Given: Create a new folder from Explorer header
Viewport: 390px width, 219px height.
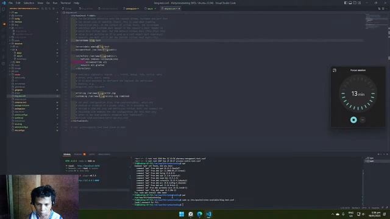Looking at the screenshot, I should click(46, 9).
